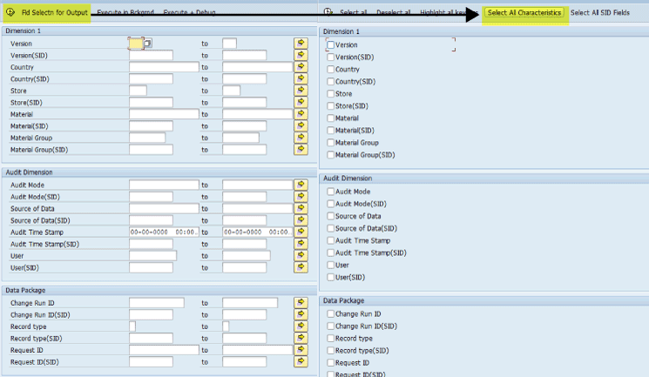Check the Change Run ID checkbox

click(330, 313)
